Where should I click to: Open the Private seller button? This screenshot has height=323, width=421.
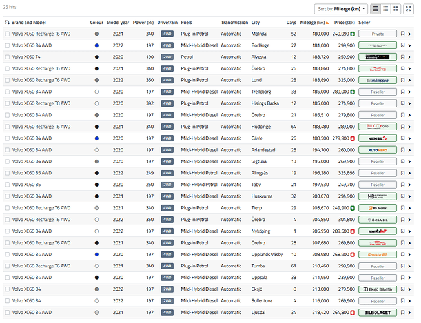tap(377, 34)
